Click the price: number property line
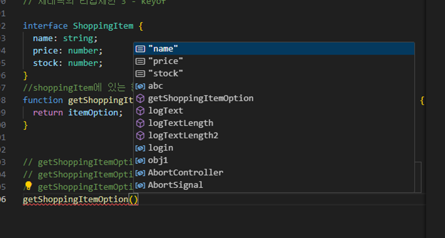Image resolution: width=445 pixels, height=238 pixels. [68, 51]
